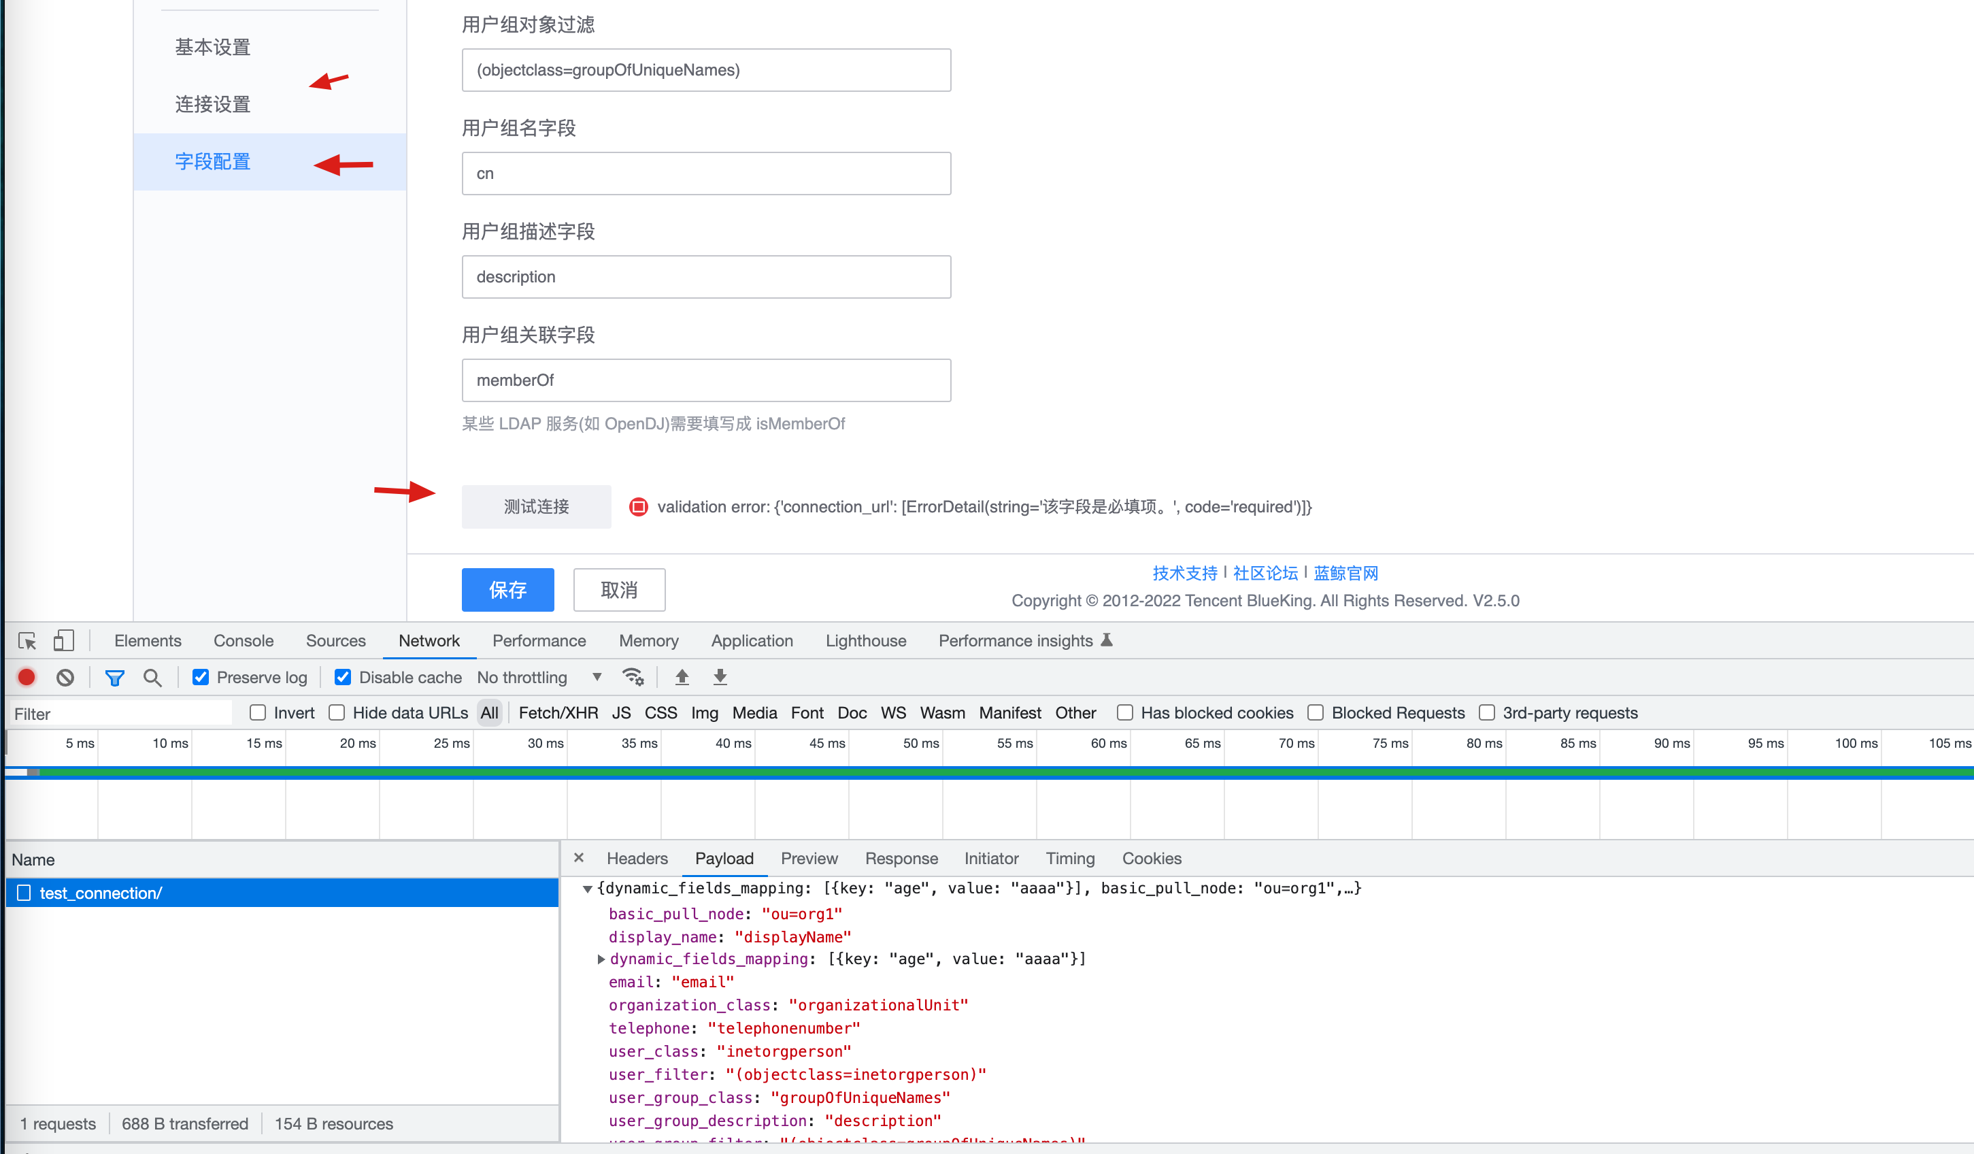Collapse the top-level payload object
This screenshot has height=1154, width=1974.
(x=588, y=889)
